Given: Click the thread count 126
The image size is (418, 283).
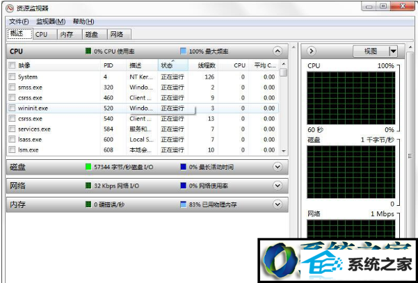Looking at the screenshot, I should click(x=209, y=77).
